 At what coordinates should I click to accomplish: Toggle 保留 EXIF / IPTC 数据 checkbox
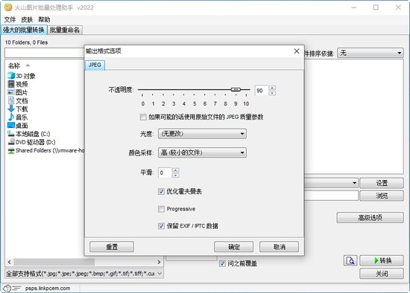(161, 226)
